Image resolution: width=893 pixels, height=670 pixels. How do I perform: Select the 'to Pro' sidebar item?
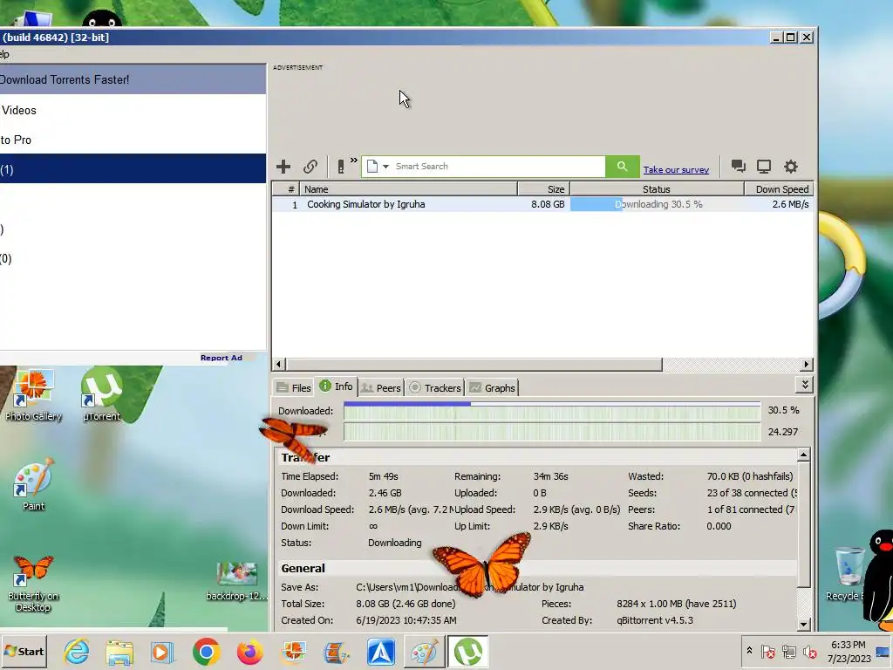(133, 140)
